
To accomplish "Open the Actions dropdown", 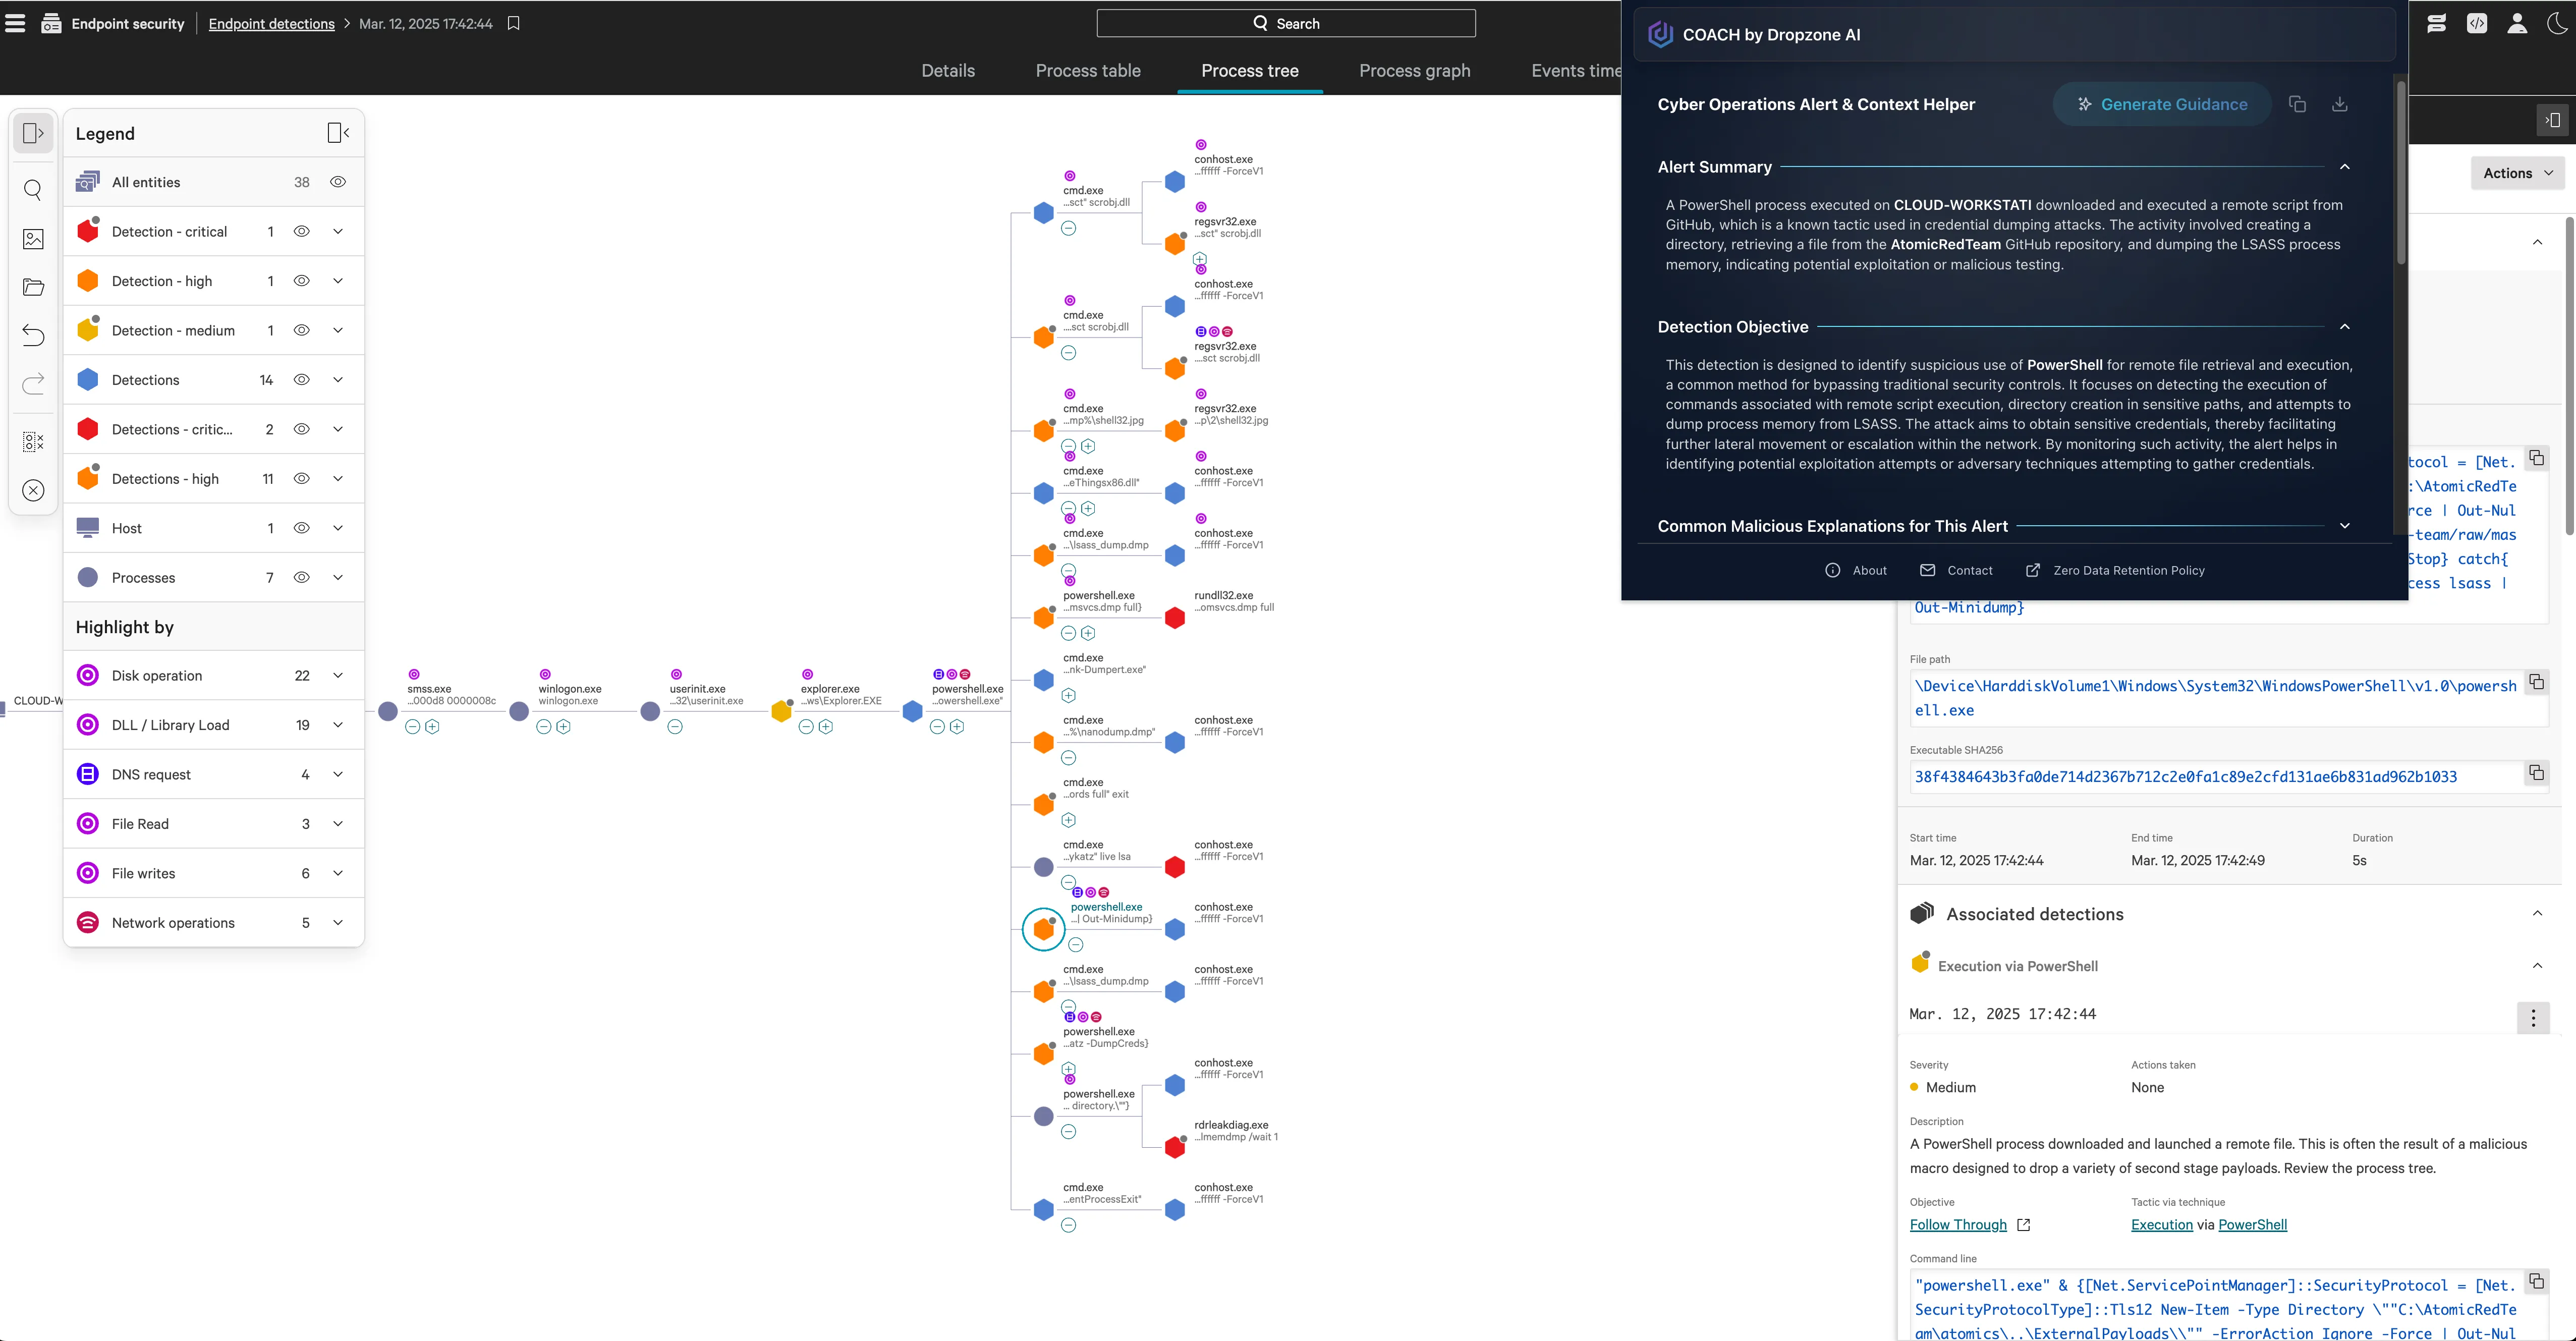I will point(2516,173).
